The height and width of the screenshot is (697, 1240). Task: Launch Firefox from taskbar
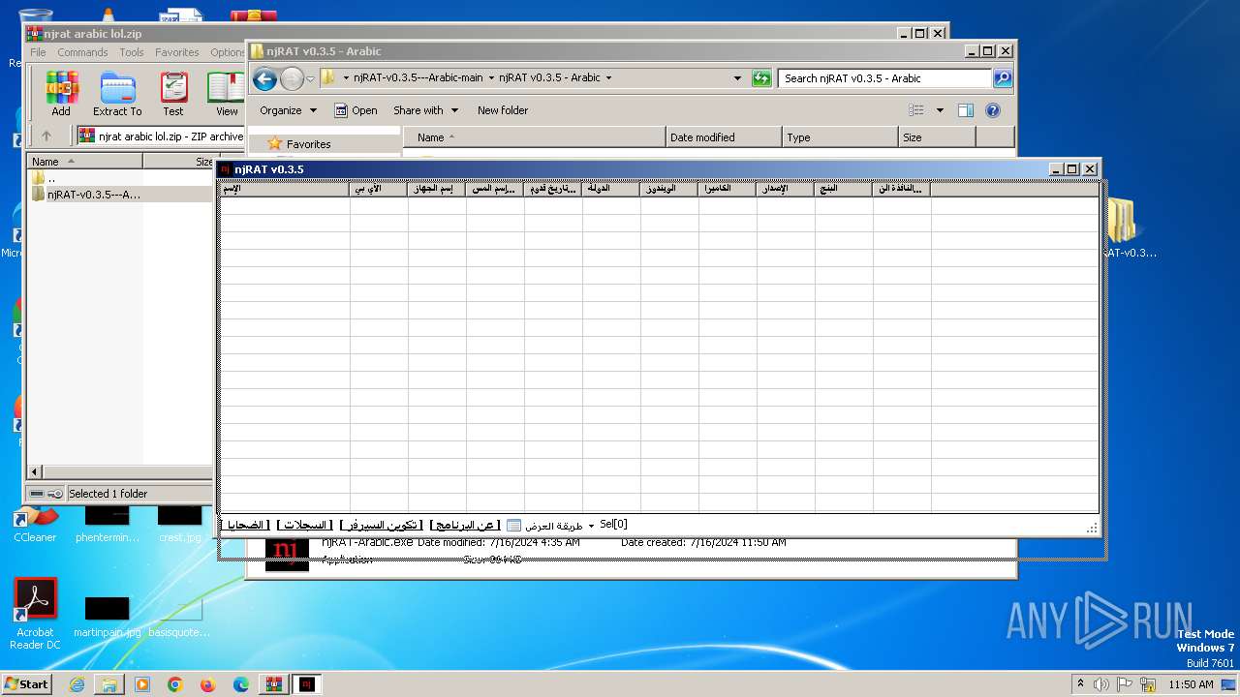click(208, 684)
